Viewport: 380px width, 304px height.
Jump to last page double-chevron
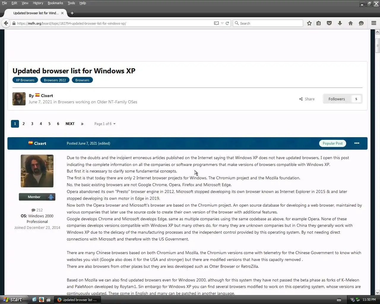click(82, 124)
